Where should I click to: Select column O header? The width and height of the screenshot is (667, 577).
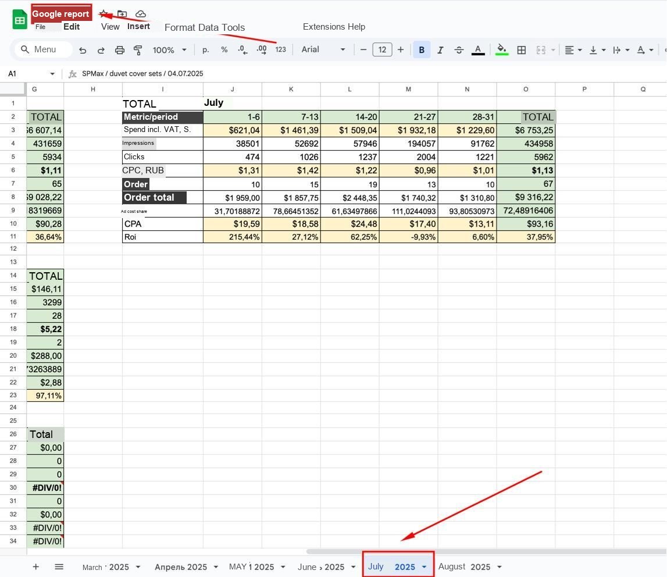pyautogui.click(x=526, y=89)
